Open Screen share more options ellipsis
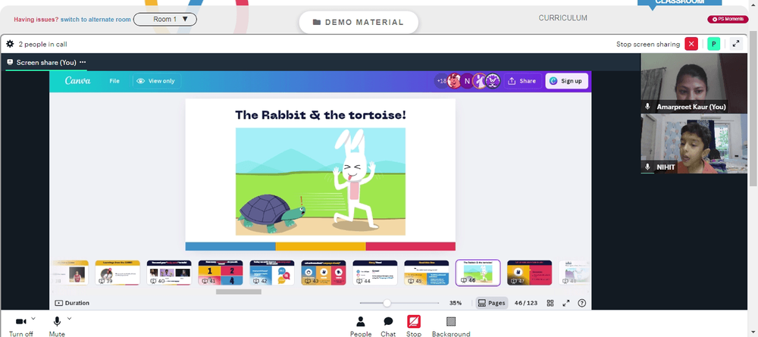 point(83,62)
